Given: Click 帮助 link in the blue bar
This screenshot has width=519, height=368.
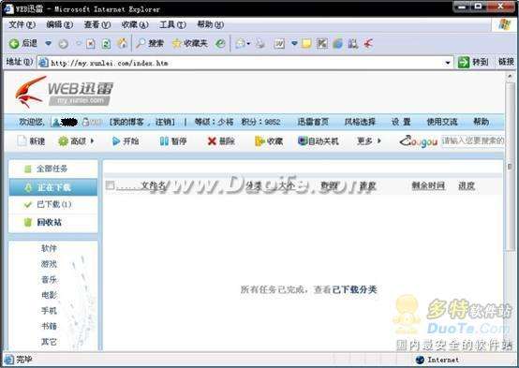Looking at the screenshot, I should click(481, 122).
